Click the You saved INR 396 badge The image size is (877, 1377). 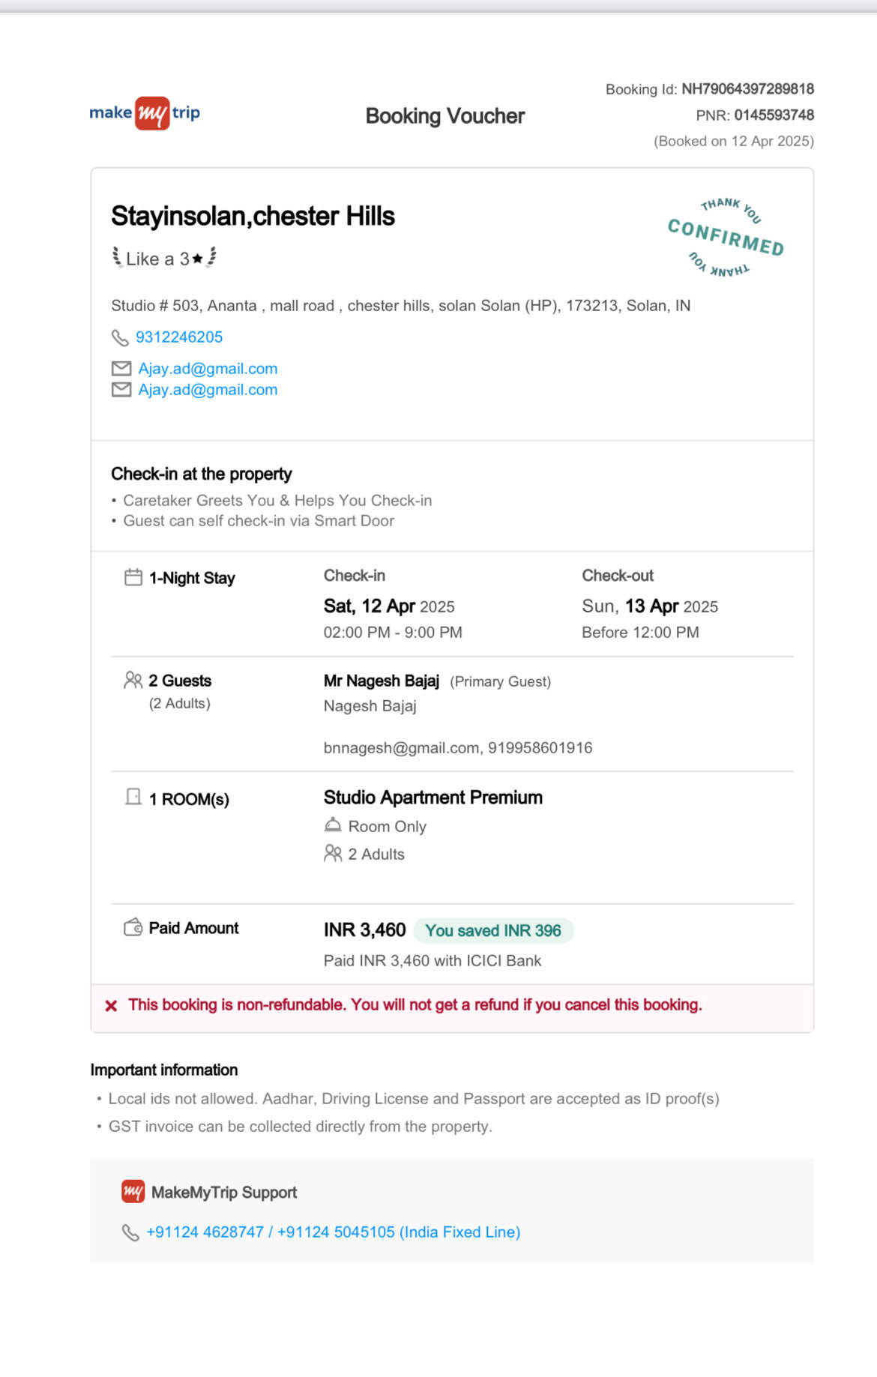[x=493, y=930]
